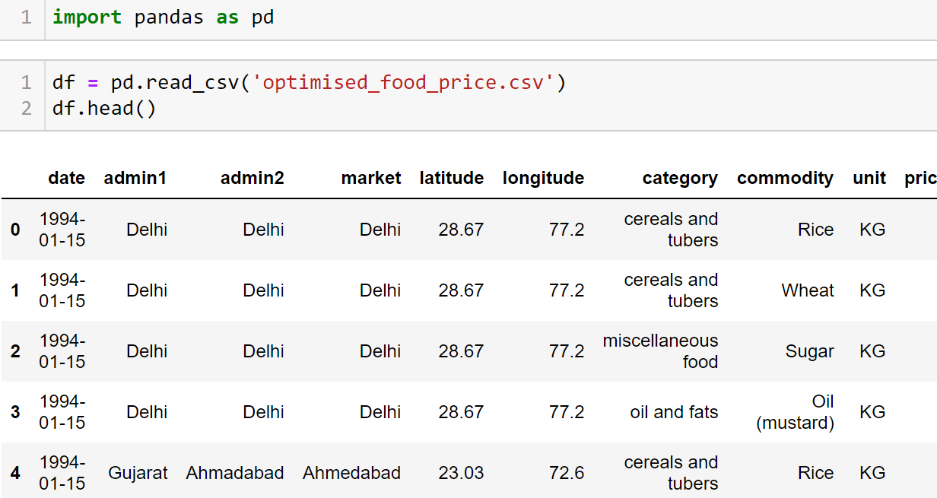
Task: Click the 'longitude' column header
Action: point(543,178)
